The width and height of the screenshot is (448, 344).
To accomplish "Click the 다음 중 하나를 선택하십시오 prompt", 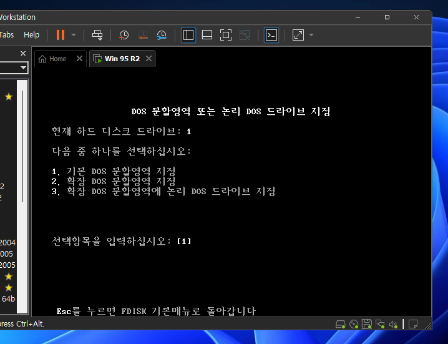I will [x=122, y=151].
